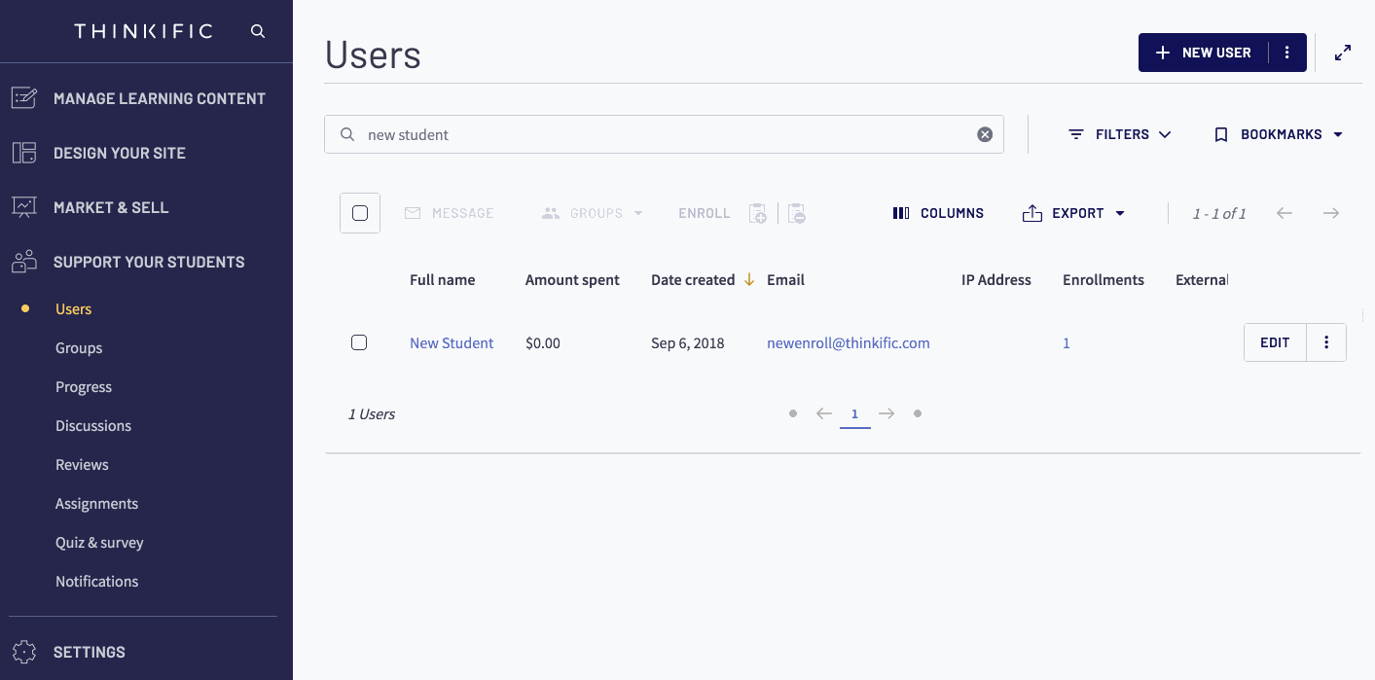
Task: Open the three-dot menu beside New User
Action: (1286, 52)
